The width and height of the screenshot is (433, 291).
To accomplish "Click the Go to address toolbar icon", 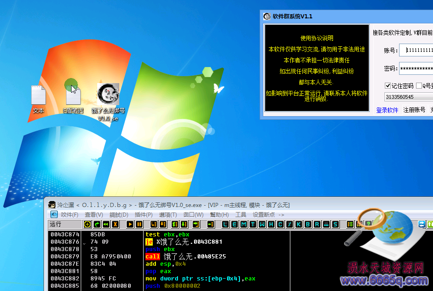I will [211, 224].
